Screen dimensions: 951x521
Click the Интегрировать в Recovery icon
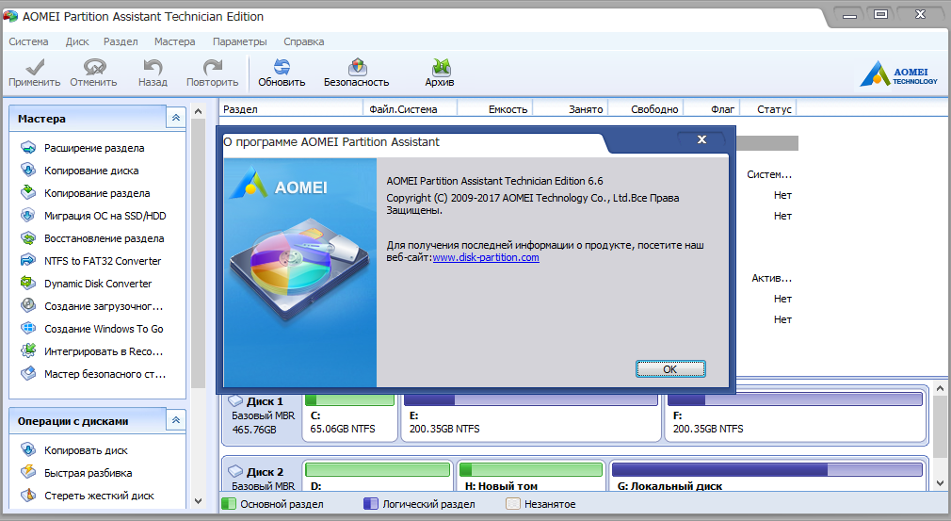[28, 350]
